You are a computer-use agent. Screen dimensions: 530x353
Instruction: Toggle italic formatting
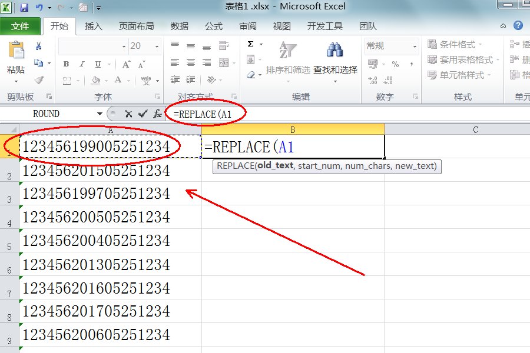[x=81, y=64]
